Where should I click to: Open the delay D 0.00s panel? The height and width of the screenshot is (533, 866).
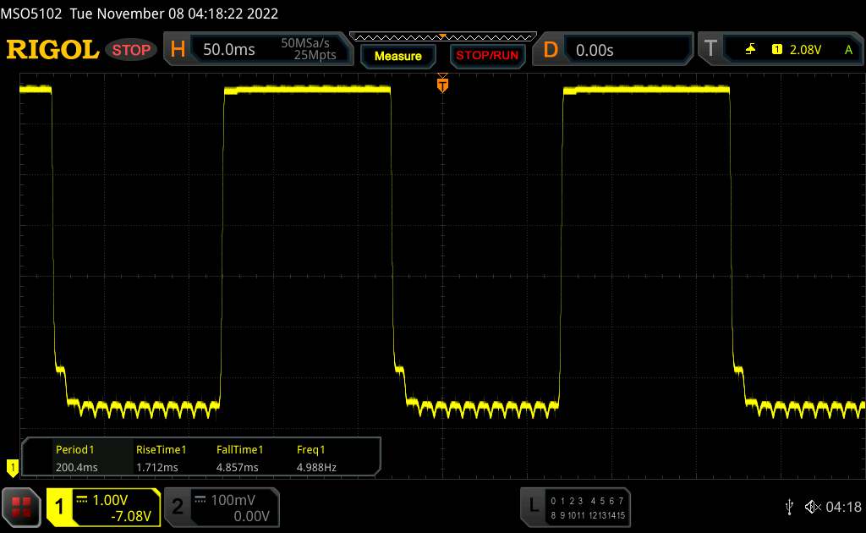tap(612, 50)
